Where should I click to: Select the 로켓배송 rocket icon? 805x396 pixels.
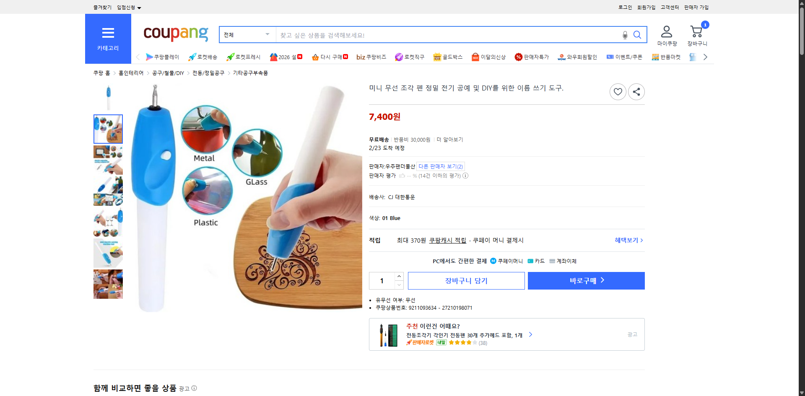(x=192, y=57)
